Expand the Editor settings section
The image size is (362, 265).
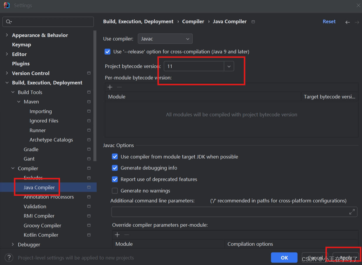(7, 54)
